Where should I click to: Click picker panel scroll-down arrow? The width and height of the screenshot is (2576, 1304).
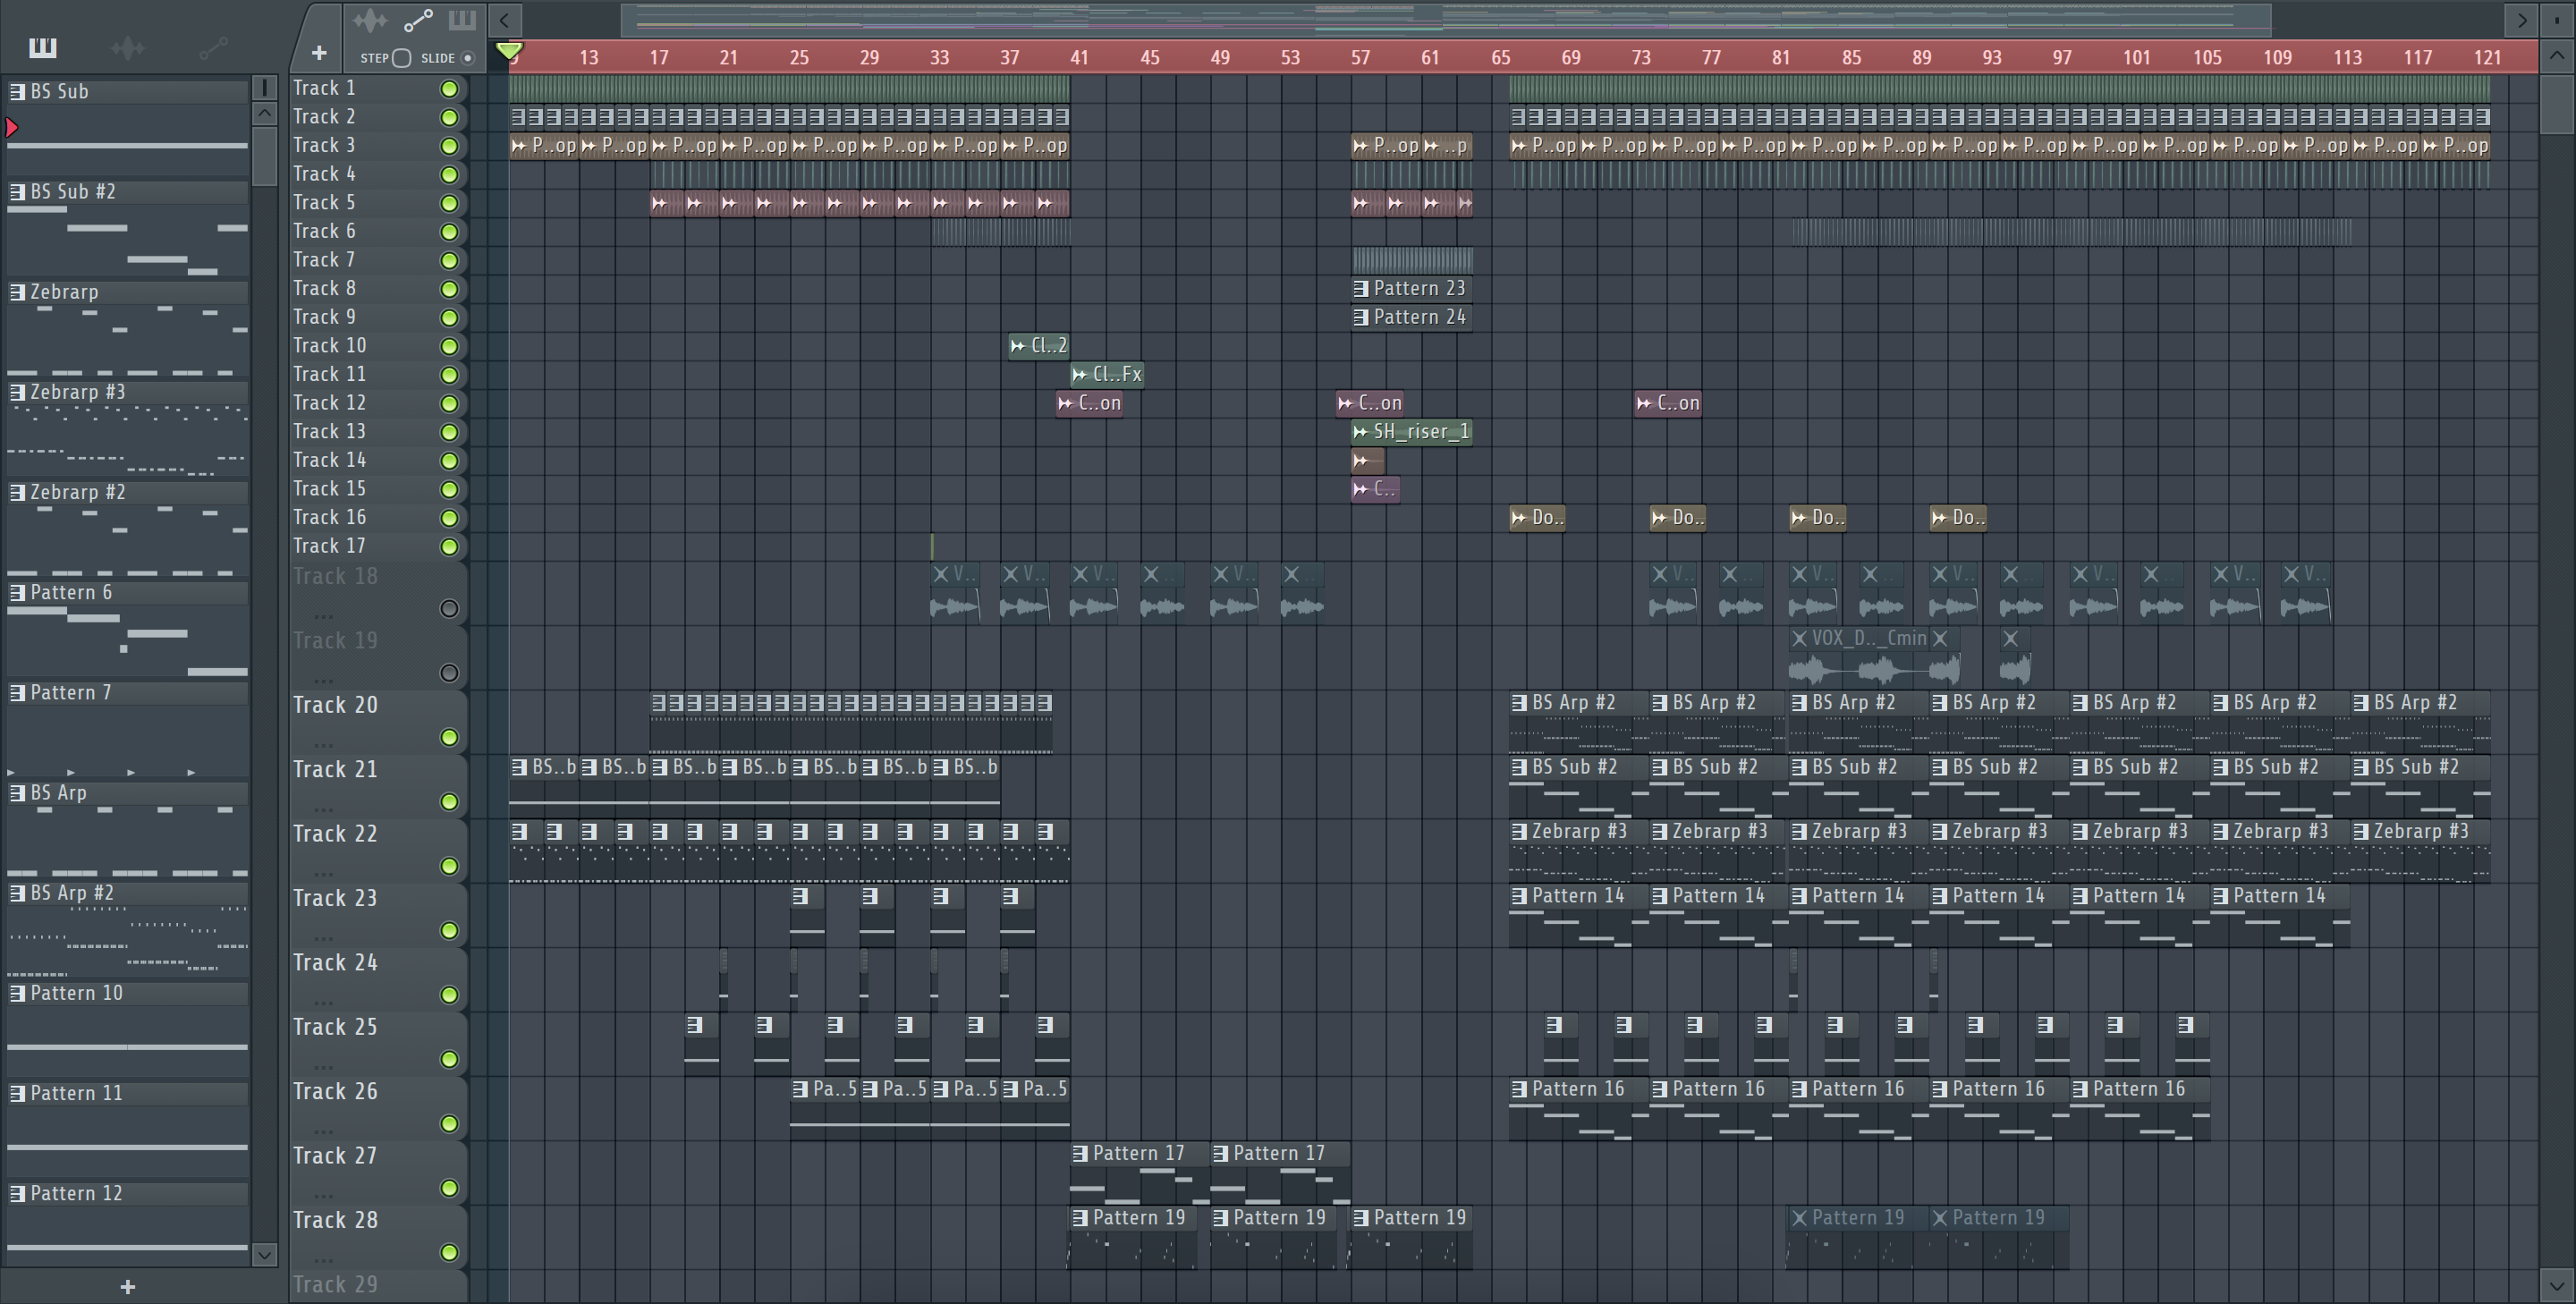pos(264,1253)
